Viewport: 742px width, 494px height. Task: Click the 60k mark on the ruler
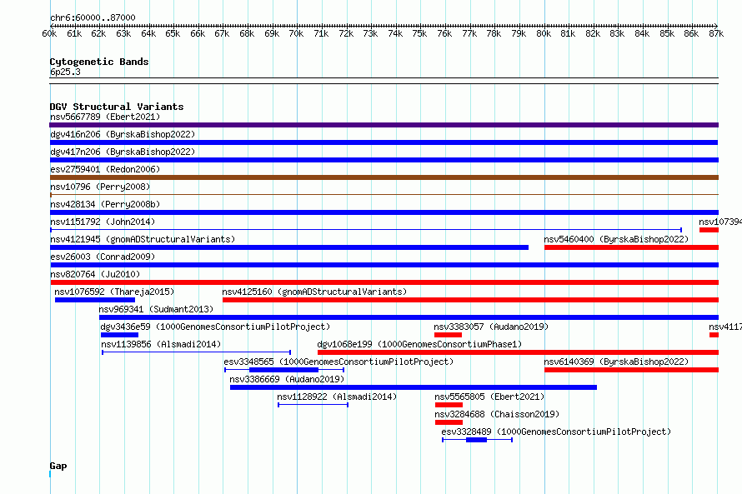[49, 33]
